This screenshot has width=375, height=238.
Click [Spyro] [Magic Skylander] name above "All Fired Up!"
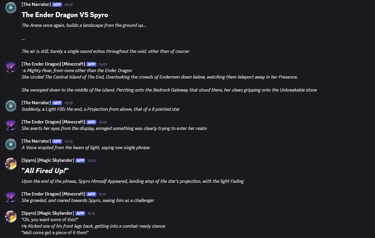pos(48,160)
